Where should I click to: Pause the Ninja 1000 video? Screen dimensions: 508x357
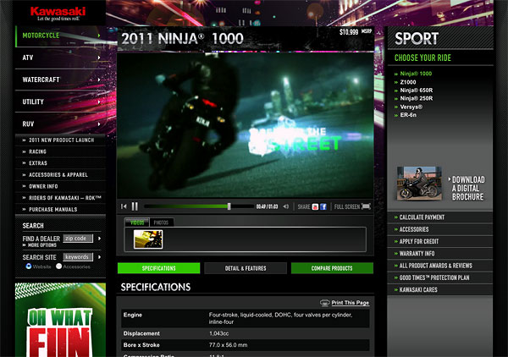tap(135, 206)
